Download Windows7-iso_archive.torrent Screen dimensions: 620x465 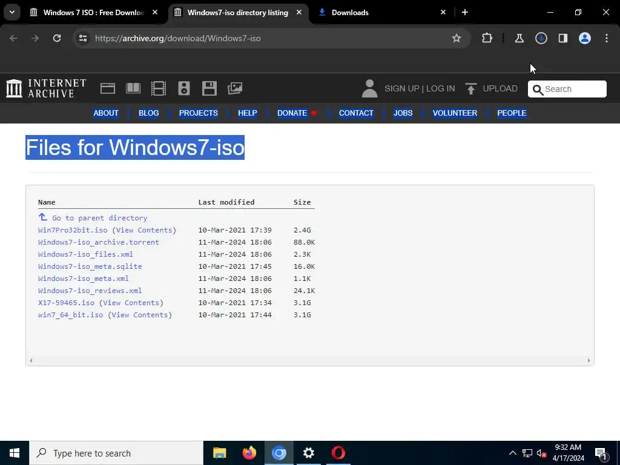[99, 242]
